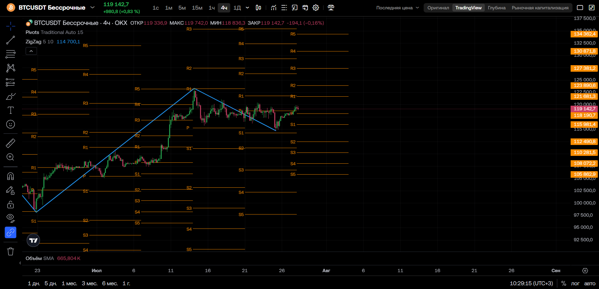The image size is (599, 289).
Task: Switch to the Оригинал chart view
Action: click(438, 8)
